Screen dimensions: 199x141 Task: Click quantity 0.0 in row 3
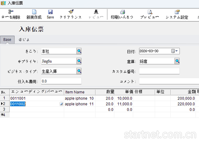105,109
